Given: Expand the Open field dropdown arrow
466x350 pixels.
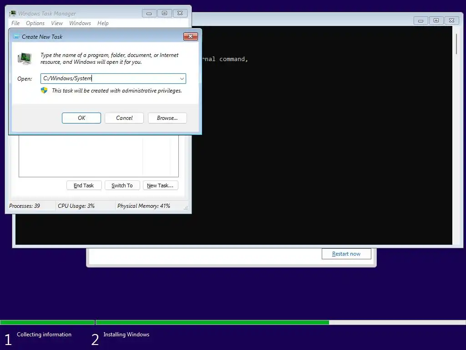Looking at the screenshot, I should [x=182, y=78].
